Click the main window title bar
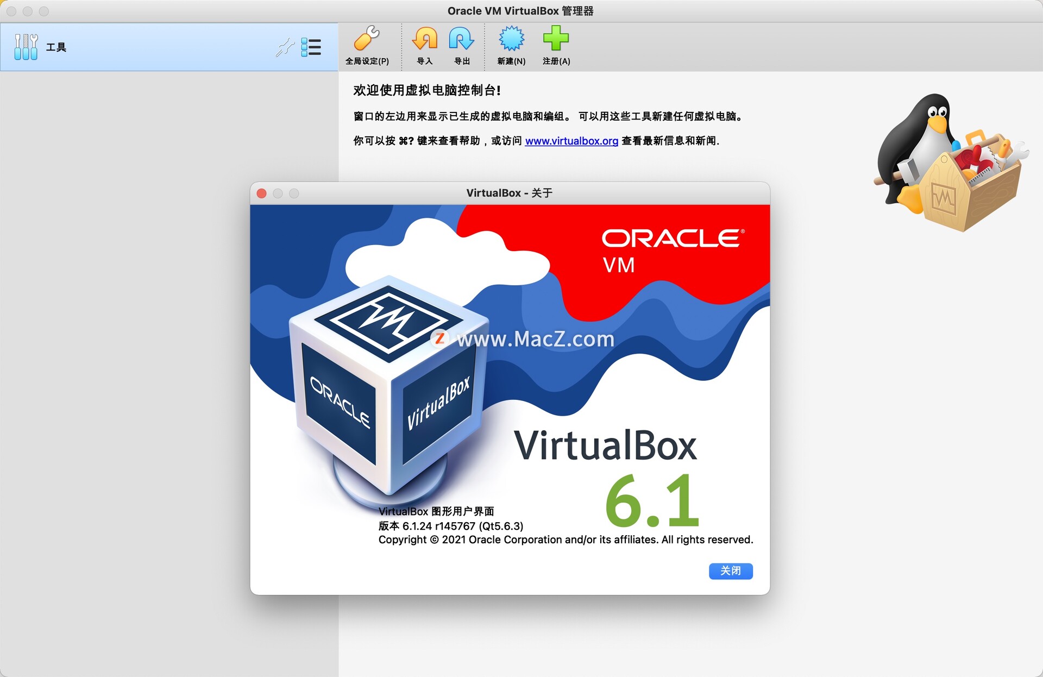1043x677 pixels. 520,11
